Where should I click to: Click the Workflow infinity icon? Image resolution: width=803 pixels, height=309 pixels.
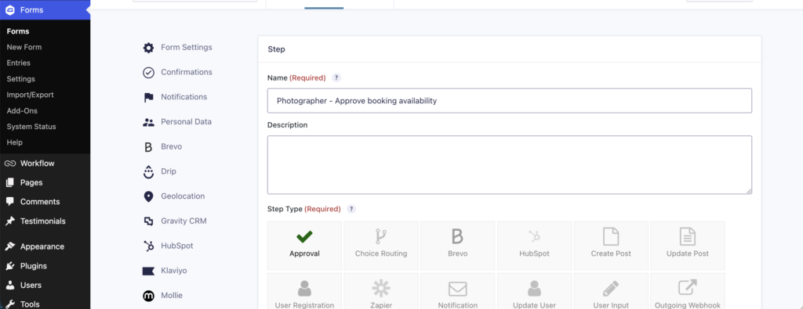pyautogui.click(x=9, y=163)
